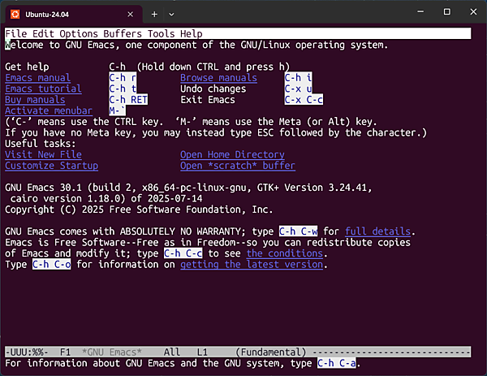The height and width of the screenshot is (376, 487).
Task: Click the *GNU Emacs* buffer name in mode line
Action: point(112,352)
